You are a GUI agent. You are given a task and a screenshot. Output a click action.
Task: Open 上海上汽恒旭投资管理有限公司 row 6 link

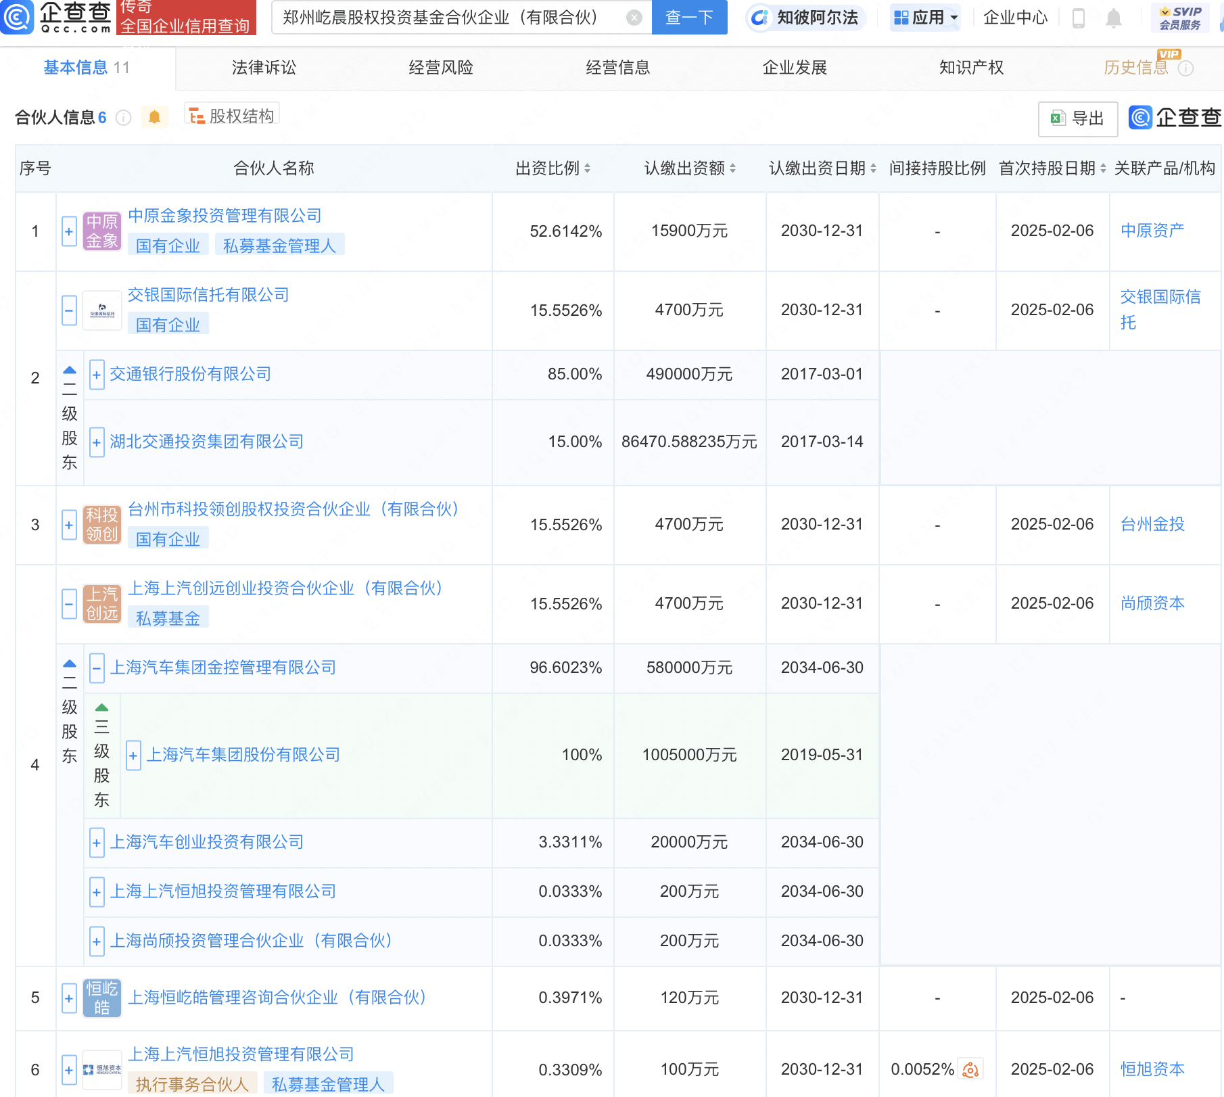click(241, 1054)
